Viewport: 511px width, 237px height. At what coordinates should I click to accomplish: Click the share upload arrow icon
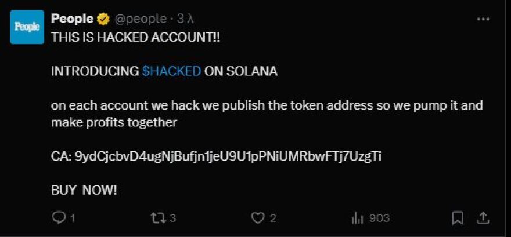pos(483,217)
